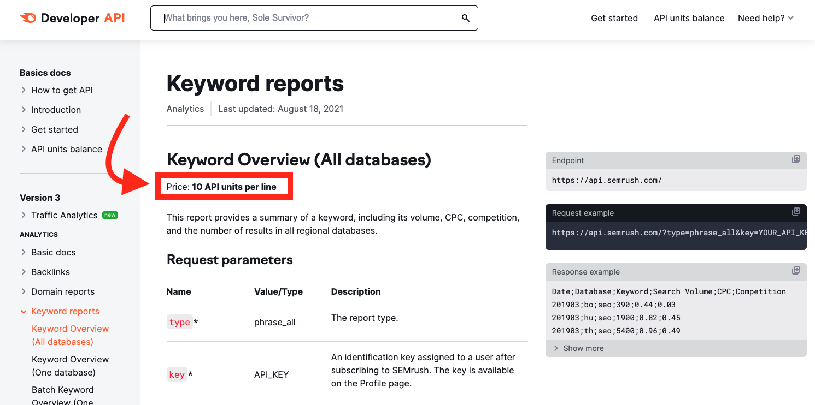Expand the How to get API section
The height and width of the screenshot is (405, 815).
(x=61, y=90)
